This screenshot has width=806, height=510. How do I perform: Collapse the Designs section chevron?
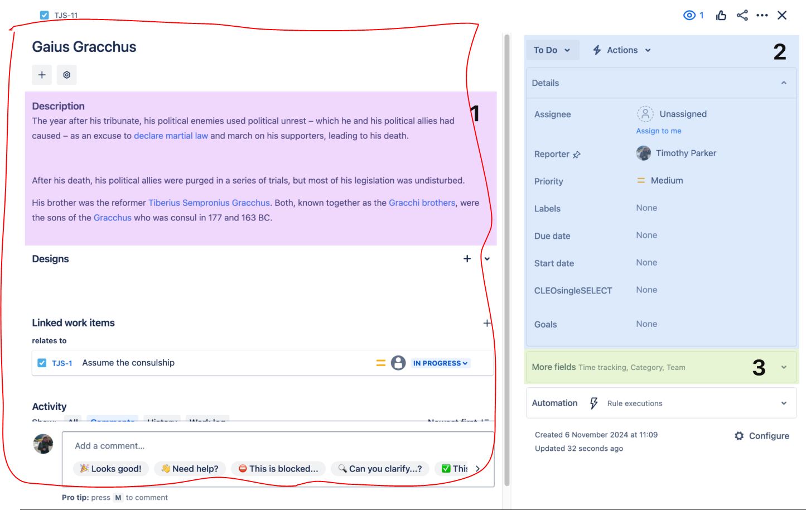pos(487,258)
